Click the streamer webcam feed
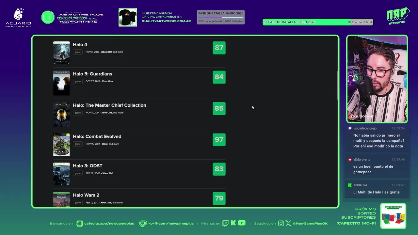Image resolution: width=418 pixels, height=235 pixels. coord(377,79)
